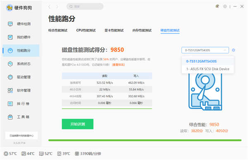Open 软件管理 sidebar entry
The image size is (248, 160).
pyautogui.click(x=21, y=91)
